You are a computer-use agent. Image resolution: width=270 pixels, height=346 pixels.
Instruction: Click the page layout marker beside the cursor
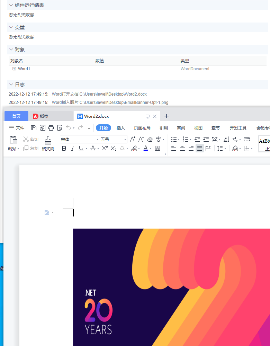tap(47, 213)
